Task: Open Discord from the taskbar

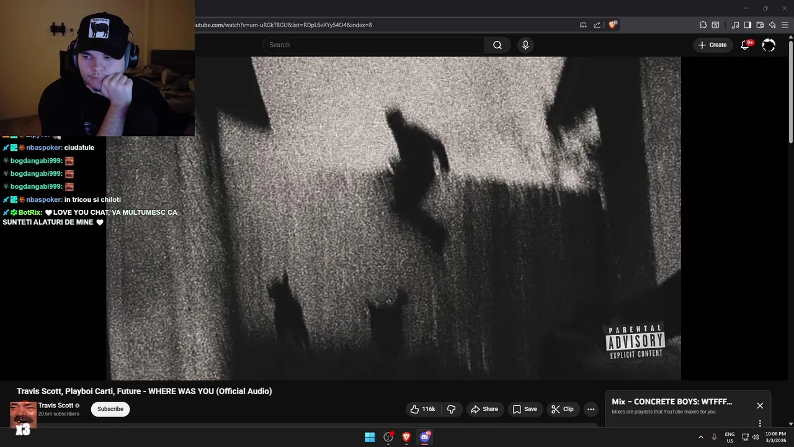Action: (425, 437)
